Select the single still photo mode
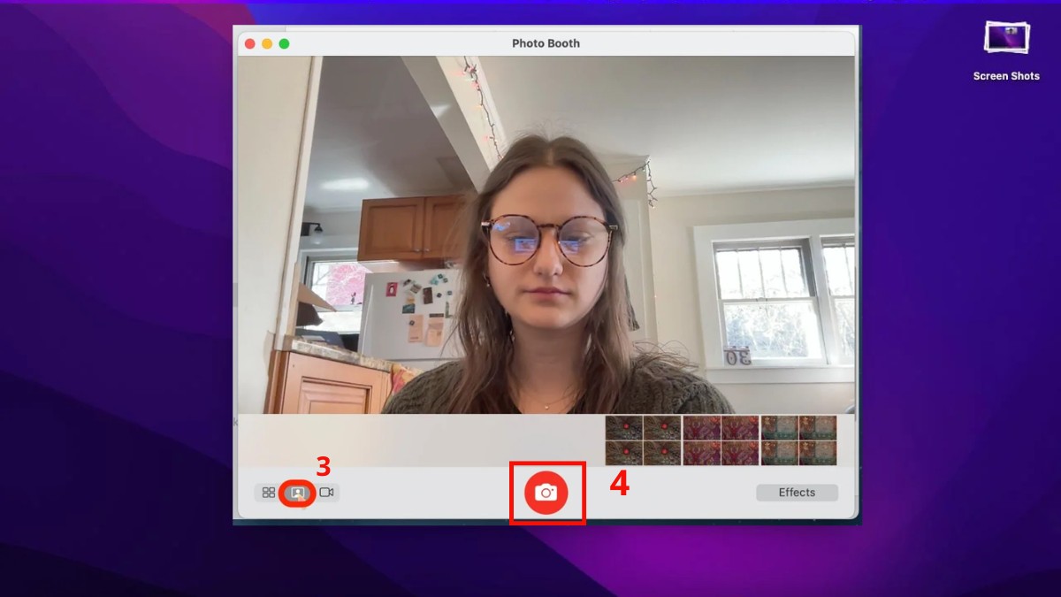The image size is (1061, 597). click(x=297, y=493)
